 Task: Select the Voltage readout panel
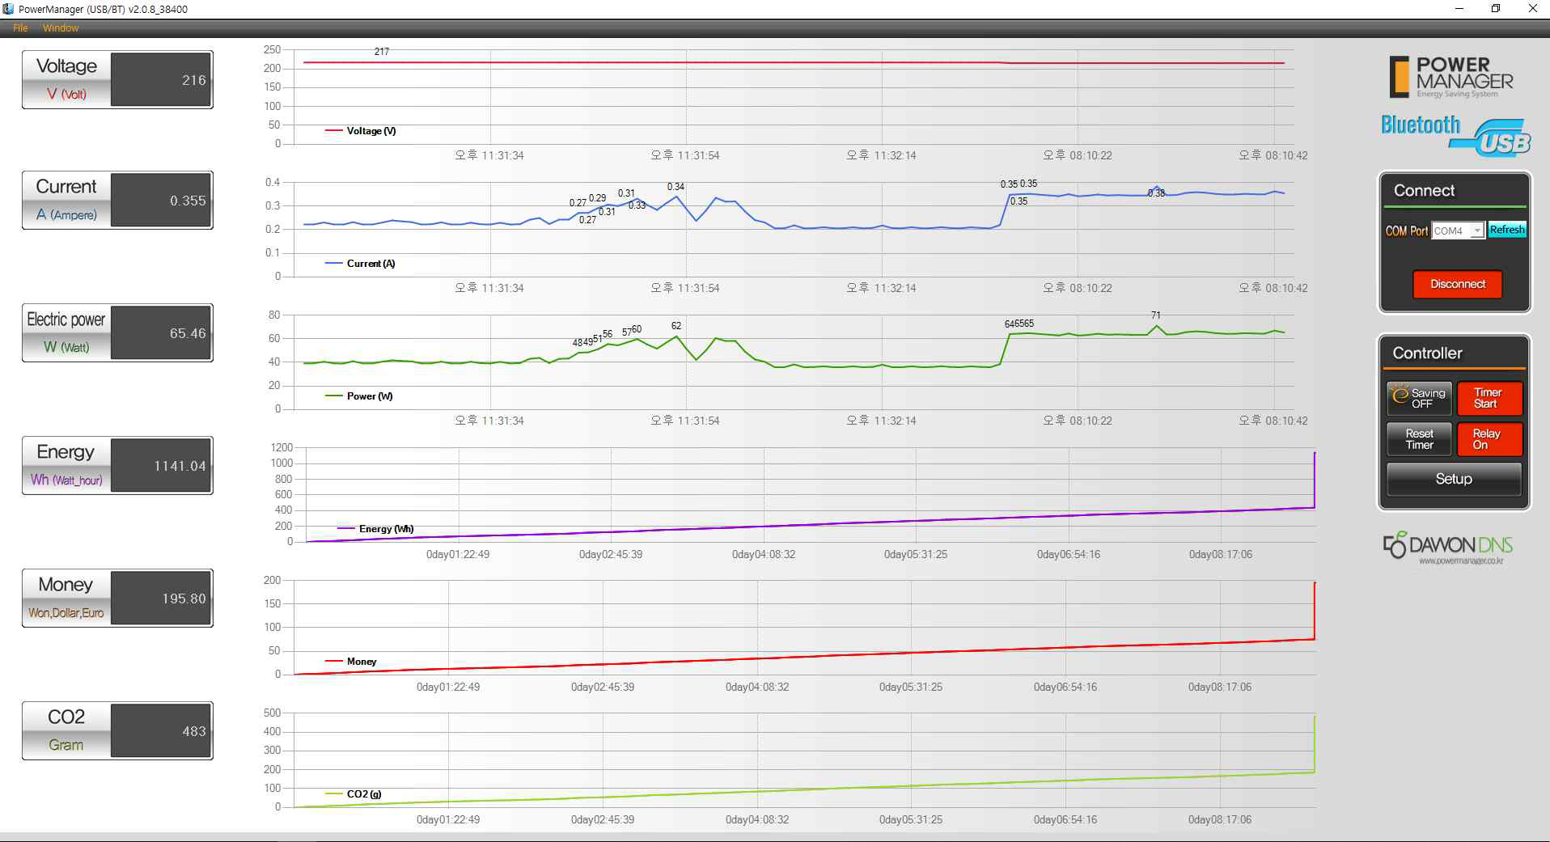click(117, 79)
